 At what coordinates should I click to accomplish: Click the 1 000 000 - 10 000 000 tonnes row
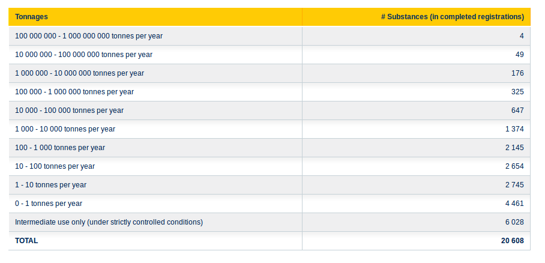point(269,73)
